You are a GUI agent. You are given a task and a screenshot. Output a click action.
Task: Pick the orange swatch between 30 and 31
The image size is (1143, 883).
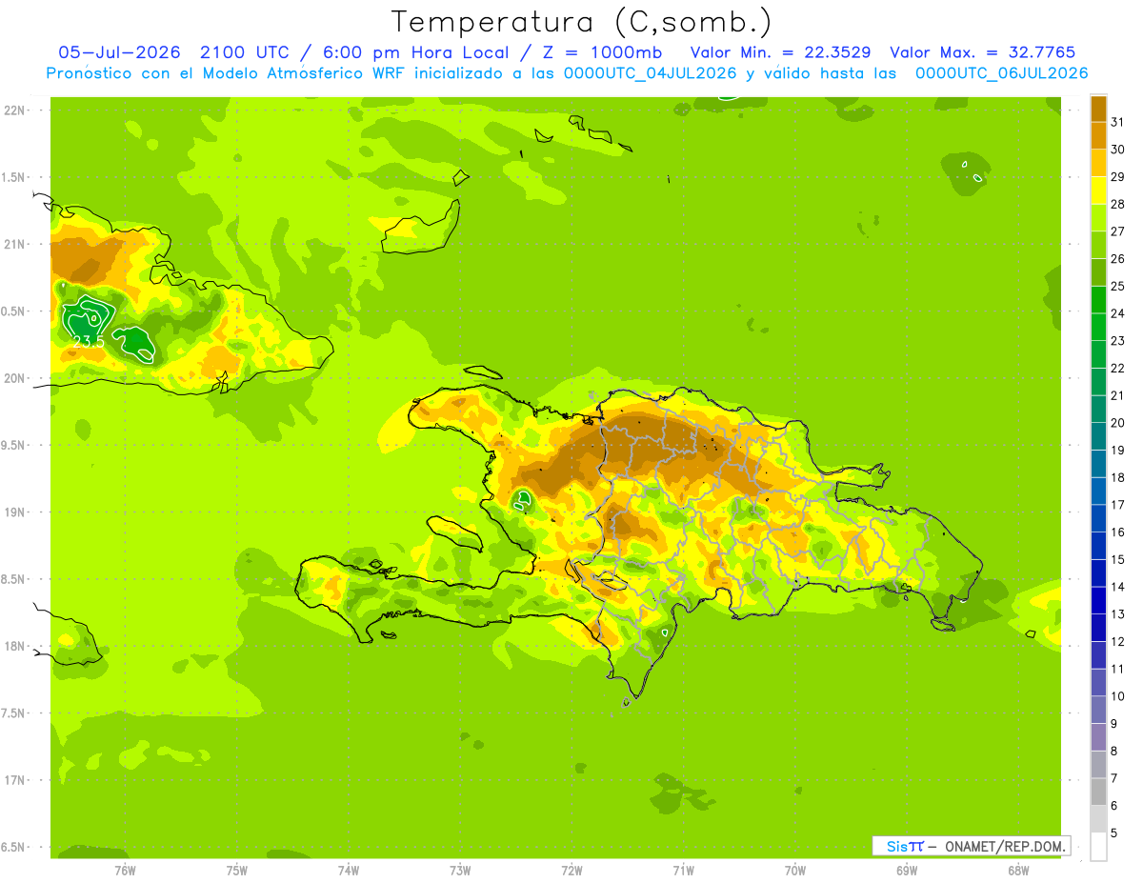tap(1098, 136)
